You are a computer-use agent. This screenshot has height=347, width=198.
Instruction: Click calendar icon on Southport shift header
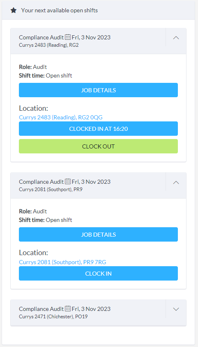(x=68, y=181)
